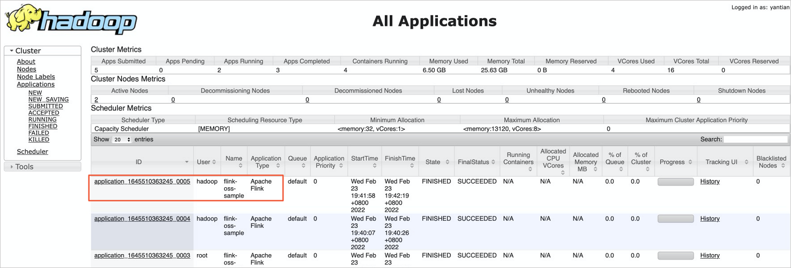Sort by StartTime column arrows

tap(374, 166)
